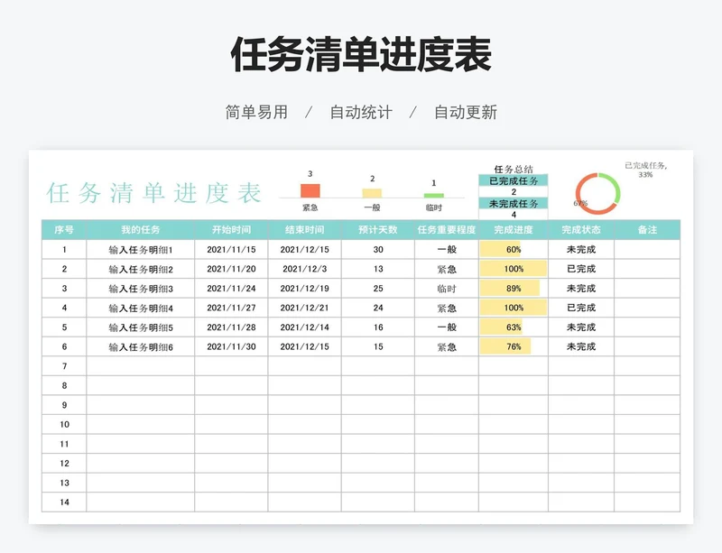
Task: Click the 简单易用 subtitle text
Action: coord(256,113)
